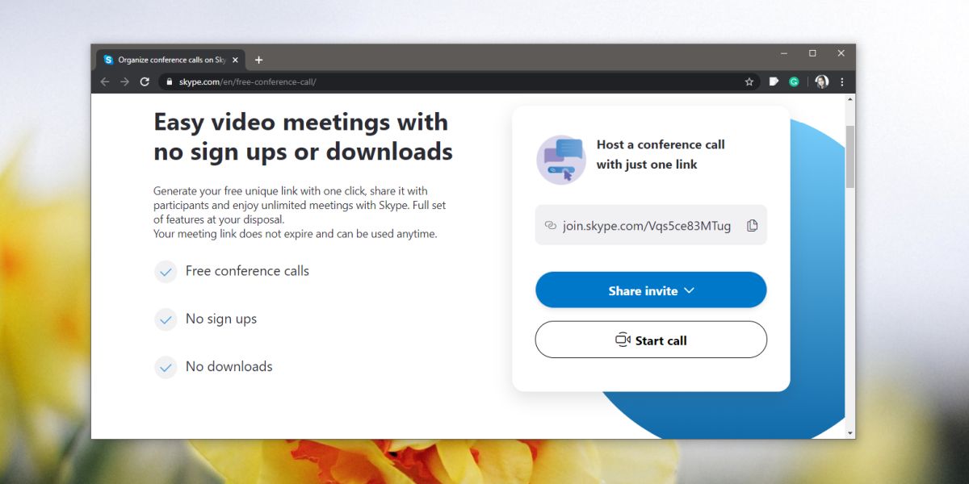Select the Organize conference calls tab
The width and height of the screenshot is (969, 484).
[x=171, y=60]
